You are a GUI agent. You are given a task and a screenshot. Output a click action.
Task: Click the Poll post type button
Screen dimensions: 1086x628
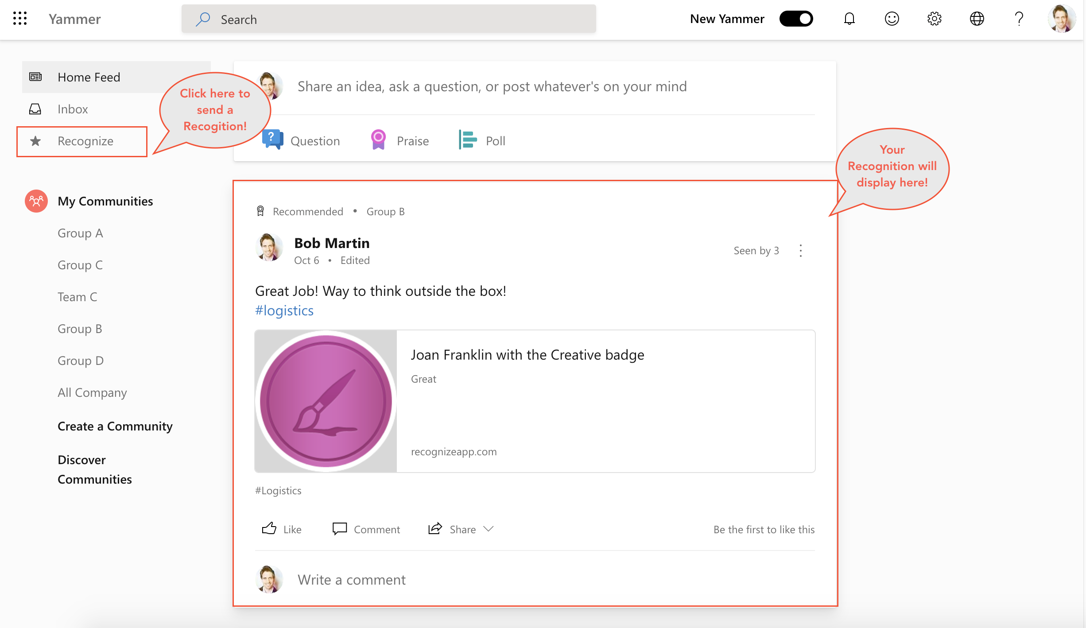click(x=482, y=140)
